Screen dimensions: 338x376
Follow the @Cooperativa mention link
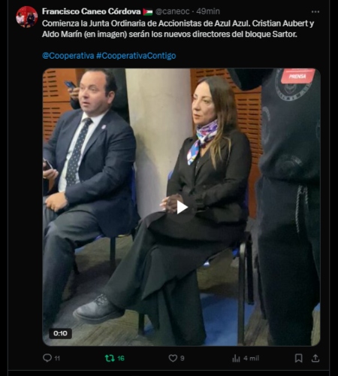tap(68, 56)
